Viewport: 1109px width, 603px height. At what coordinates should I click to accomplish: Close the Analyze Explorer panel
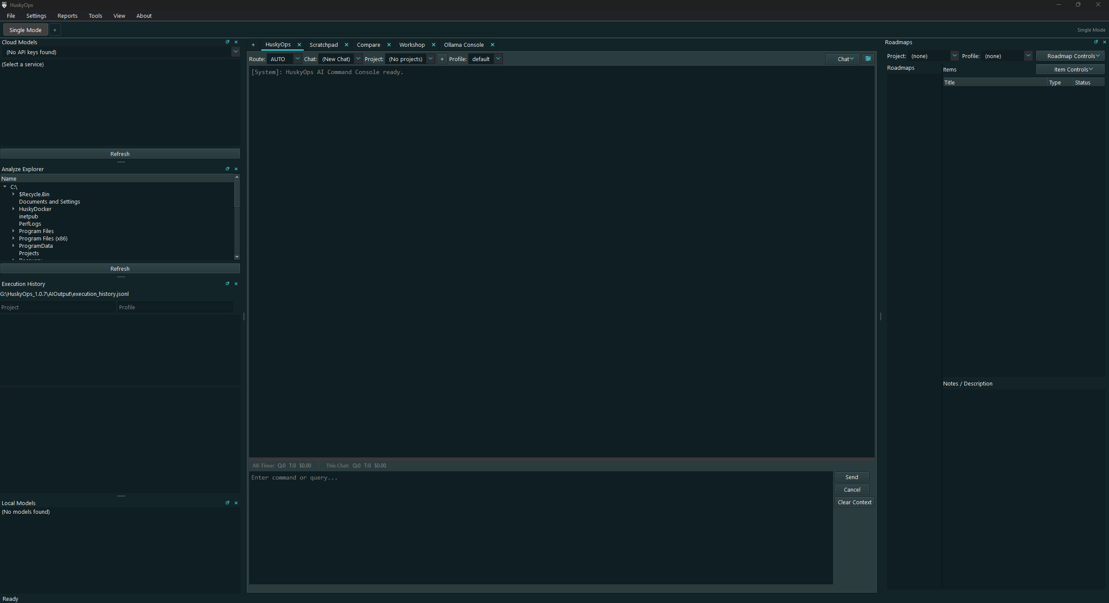click(236, 169)
